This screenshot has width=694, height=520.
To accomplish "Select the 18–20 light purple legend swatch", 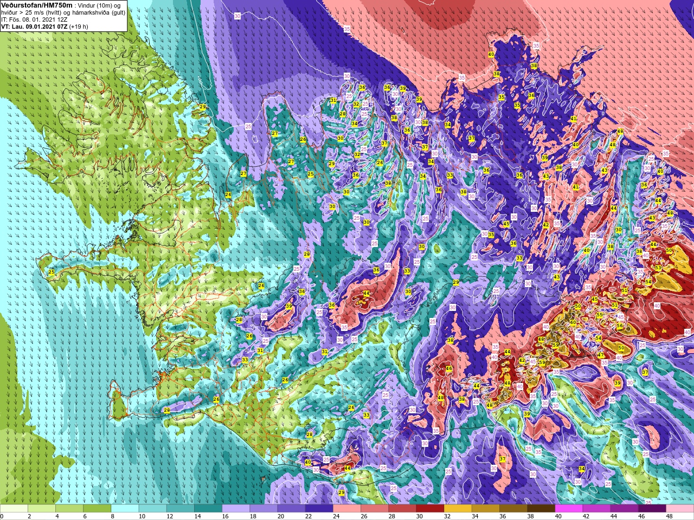I will (264, 508).
